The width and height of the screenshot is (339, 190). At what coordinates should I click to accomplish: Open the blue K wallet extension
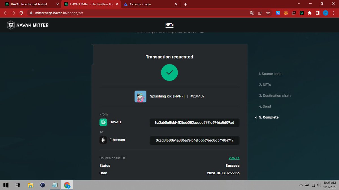pos(278,13)
